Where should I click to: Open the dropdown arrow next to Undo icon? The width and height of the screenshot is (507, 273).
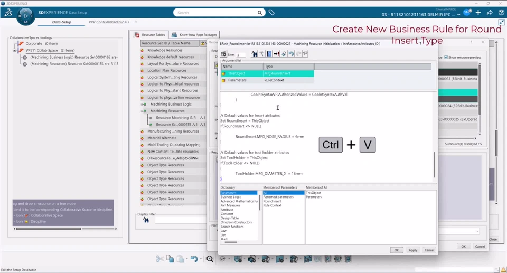point(201,259)
